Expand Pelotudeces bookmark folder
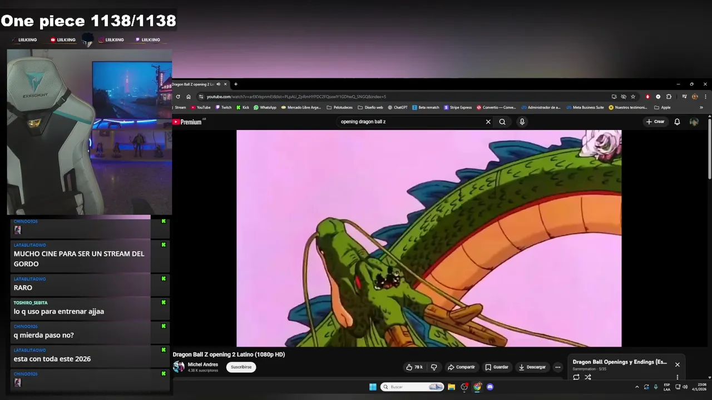This screenshot has width=712, height=400. point(340,108)
